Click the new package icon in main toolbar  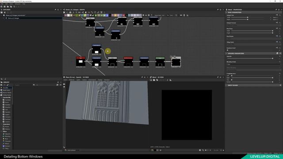(x=2, y=7)
